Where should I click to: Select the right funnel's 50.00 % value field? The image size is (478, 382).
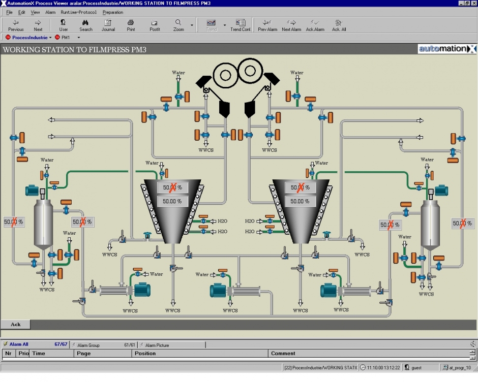[x=300, y=201]
